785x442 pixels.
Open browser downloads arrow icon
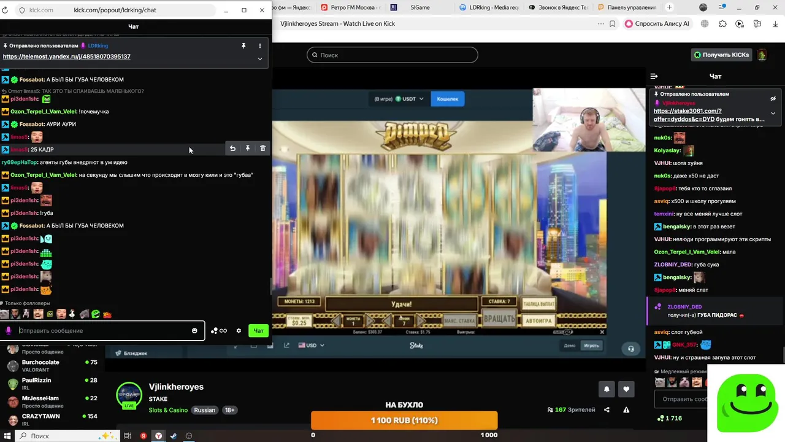pos(775,24)
